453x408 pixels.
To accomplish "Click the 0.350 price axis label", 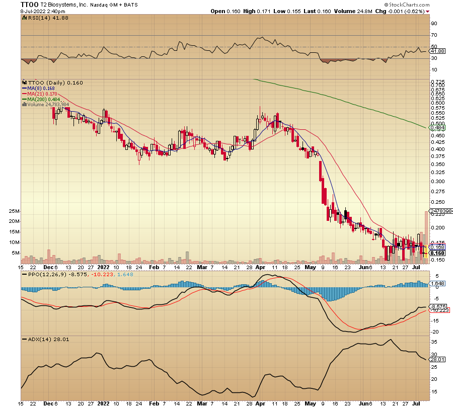I will tap(438, 165).
